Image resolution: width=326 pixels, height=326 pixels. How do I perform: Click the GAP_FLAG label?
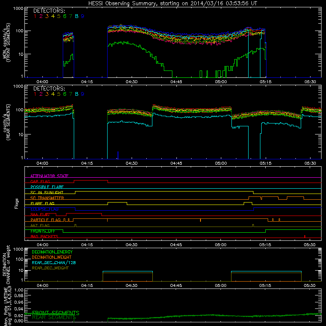[x=40, y=181]
